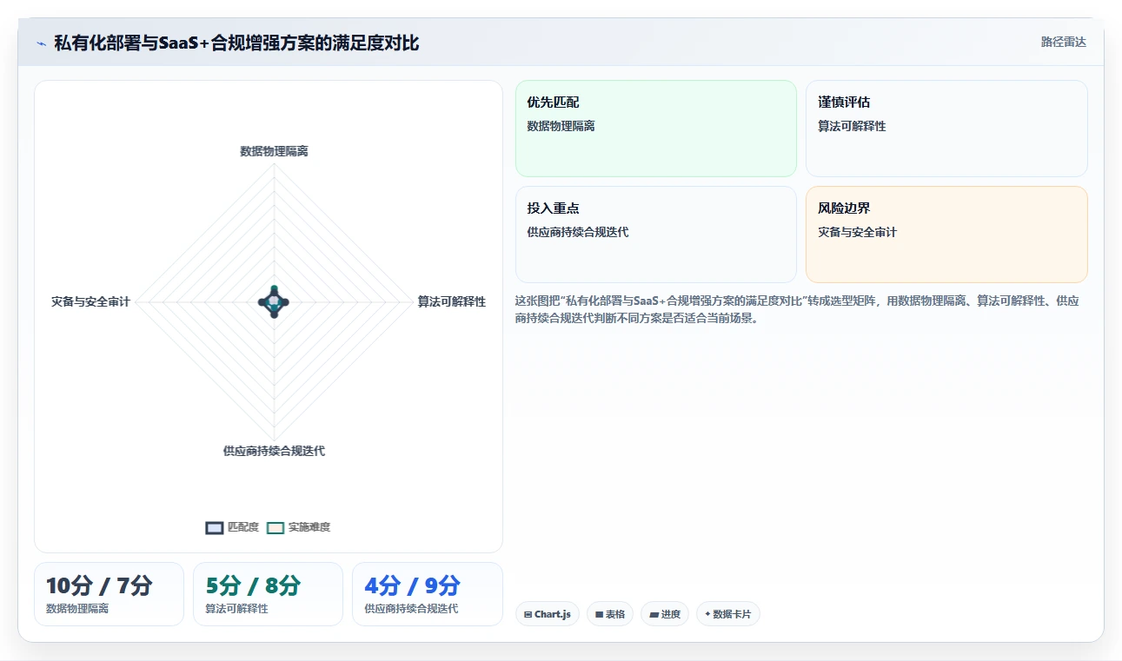Click the 进度 tag chip
The image size is (1122, 661).
coord(665,614)
